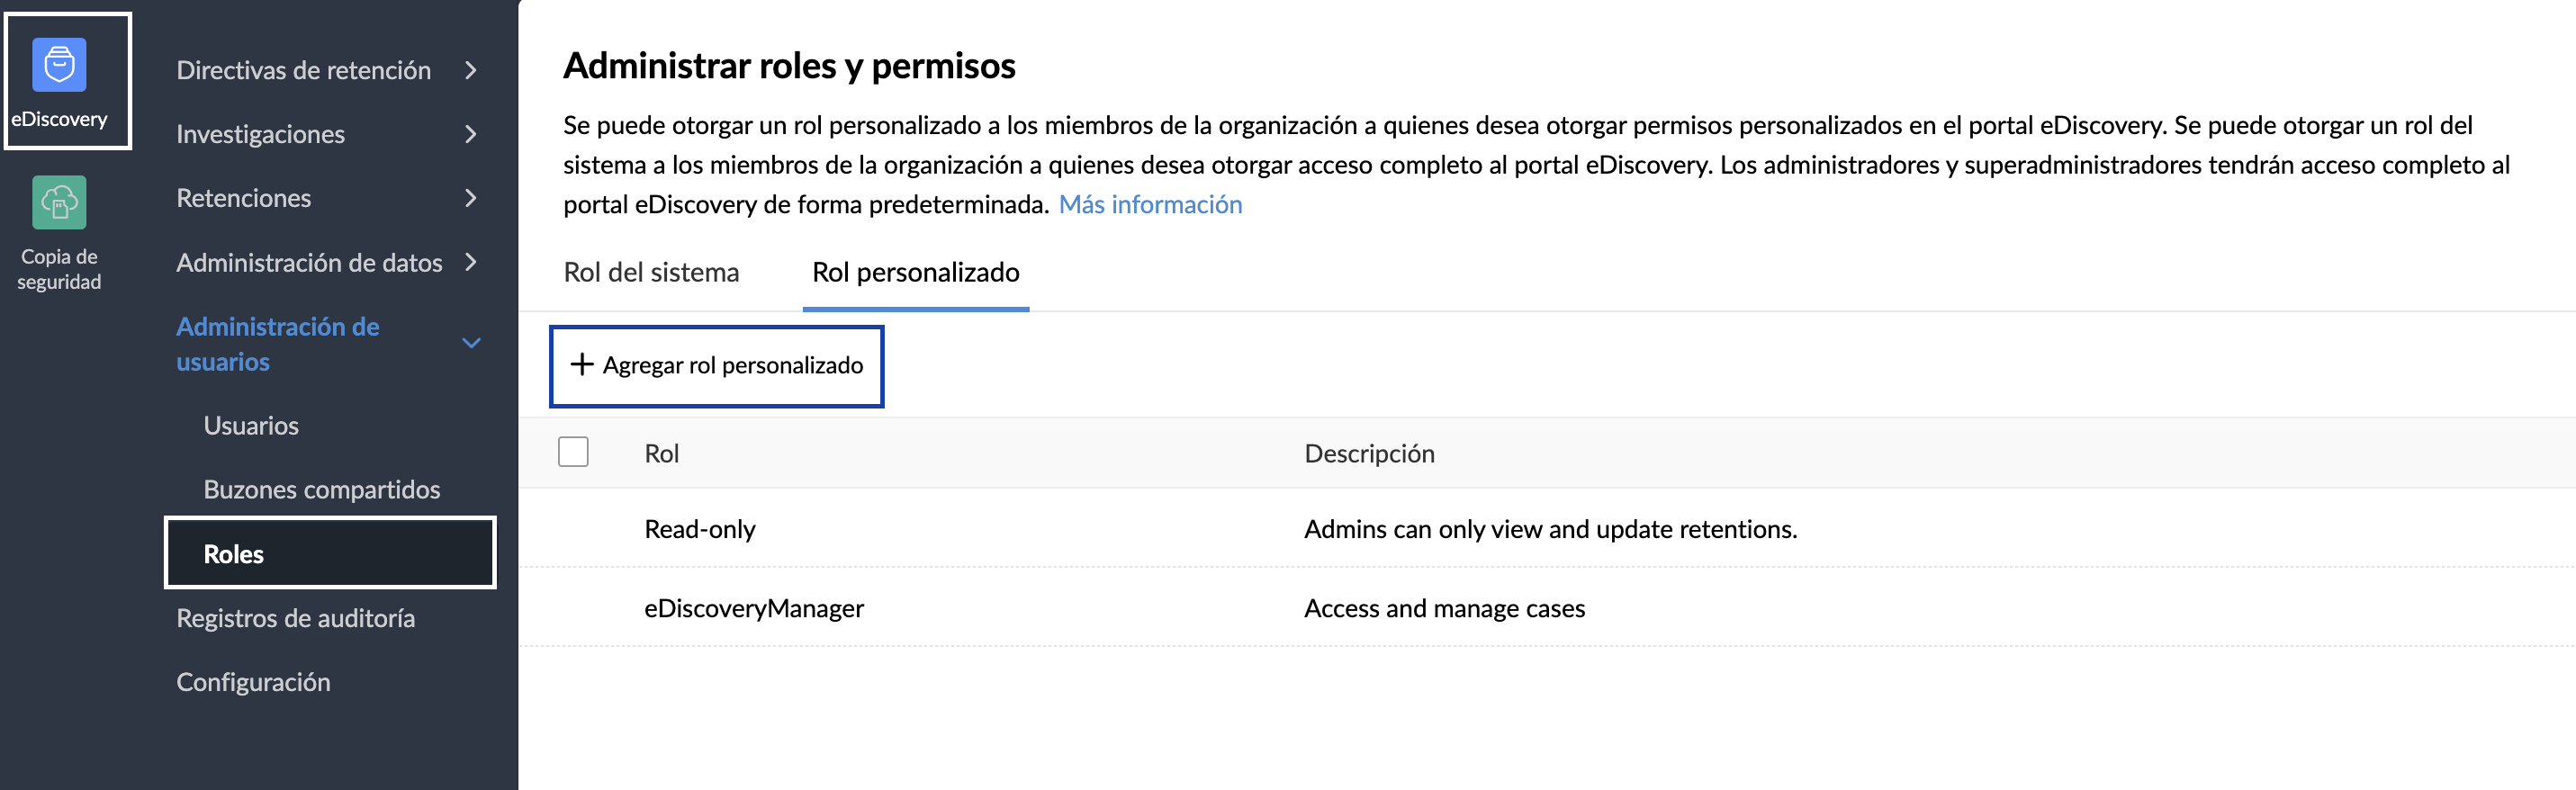The height and width of the screenshot is (790, 2576).
Task: Click the plus icon for adding role
Action: (581, 365)
